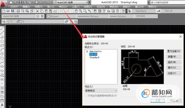Click 修改(M)... button in dialog

point(174,62)
